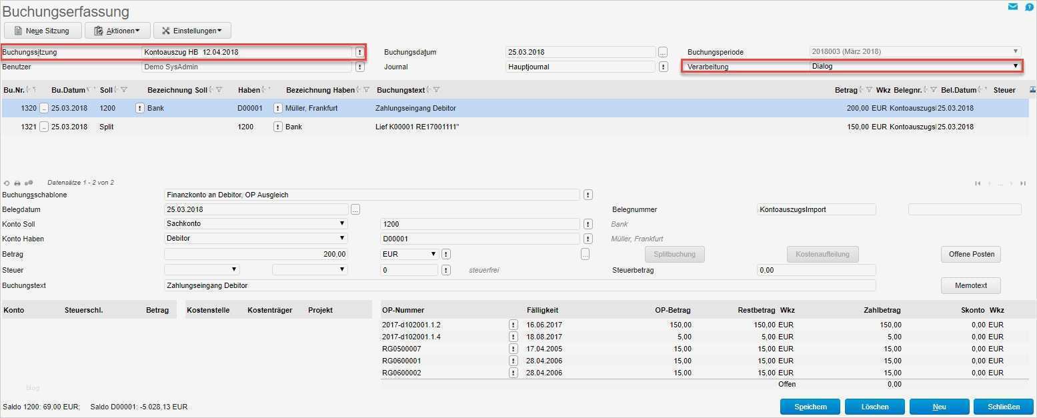The image size is (1037, 418).
Task: Filter the Betrag column
Action: [869, 90]
